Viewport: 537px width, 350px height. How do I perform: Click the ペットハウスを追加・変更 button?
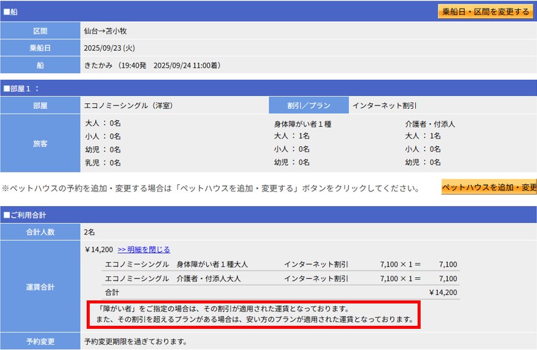489,187
